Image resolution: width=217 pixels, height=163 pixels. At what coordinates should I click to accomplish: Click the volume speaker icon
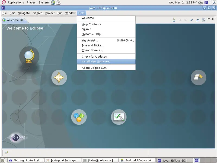click(200, 2)
